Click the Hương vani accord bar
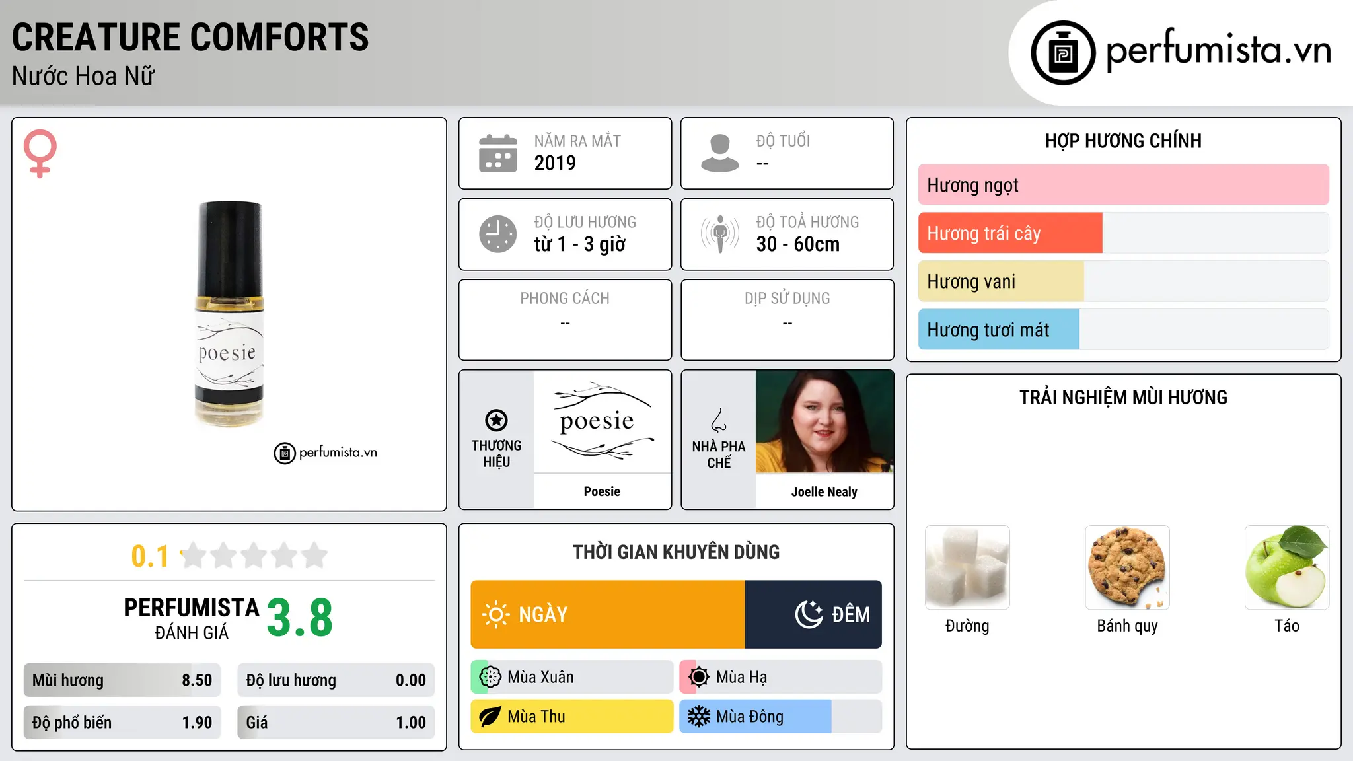The height and width of the screenshot is (761, 1353). tap(1123, 281)
